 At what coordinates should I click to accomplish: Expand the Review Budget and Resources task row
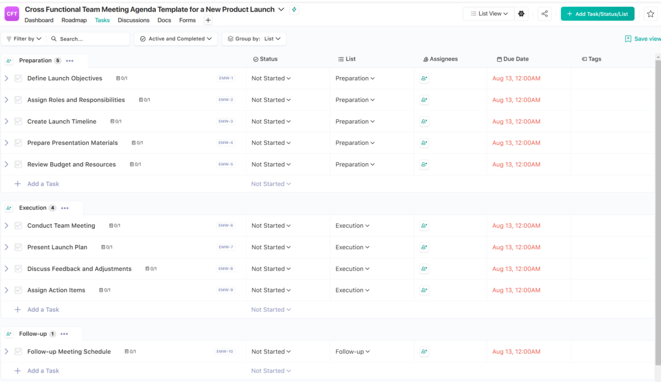click(x=7, y=164)
